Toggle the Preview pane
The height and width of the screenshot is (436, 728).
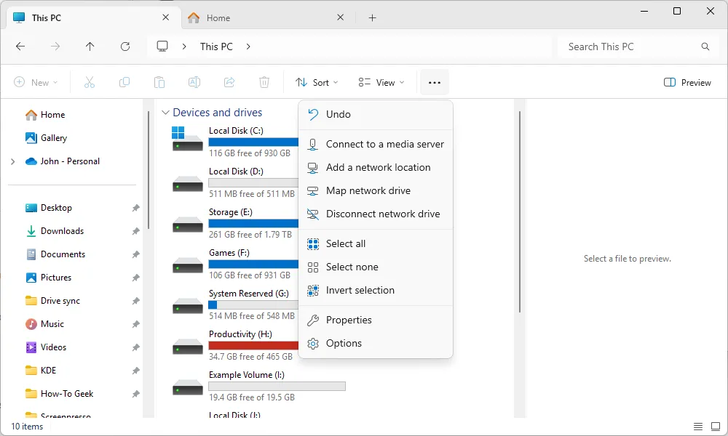point(688,82)
